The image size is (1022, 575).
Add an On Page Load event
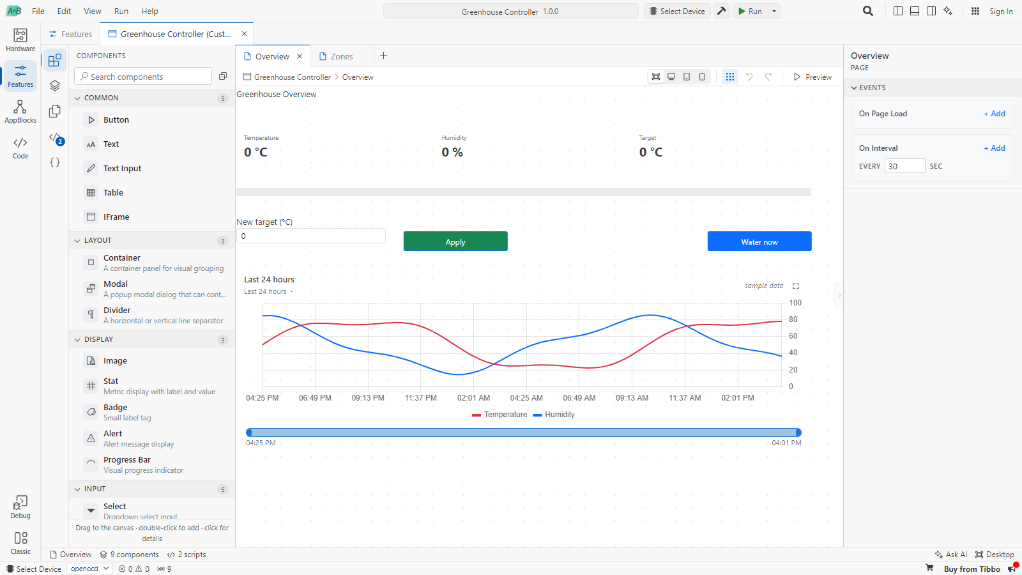tap(995, 113)
